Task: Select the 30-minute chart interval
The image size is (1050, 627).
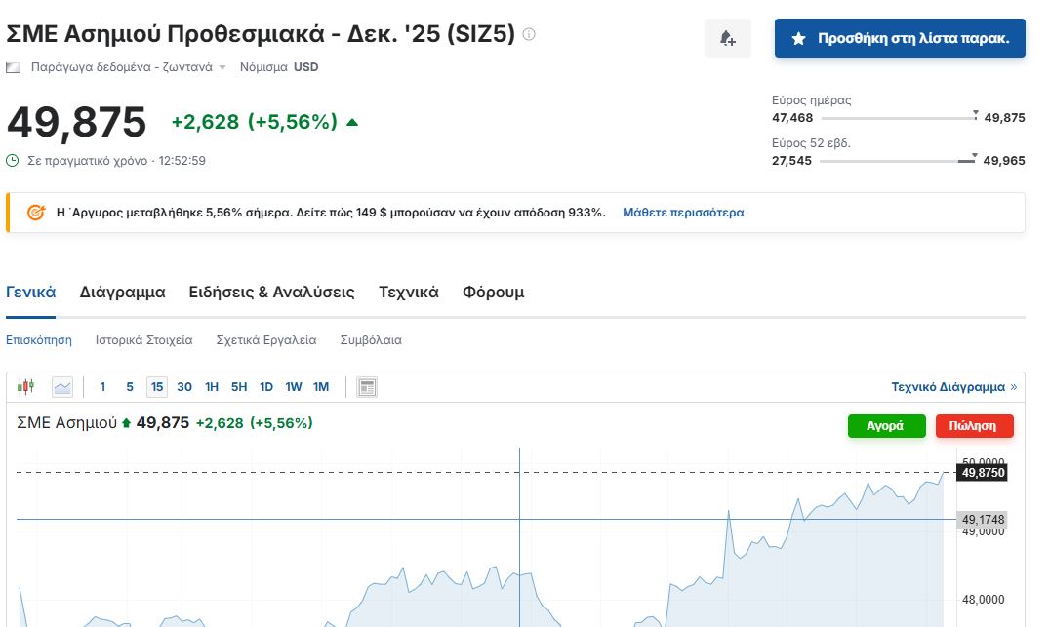Action: click(184, 387)
